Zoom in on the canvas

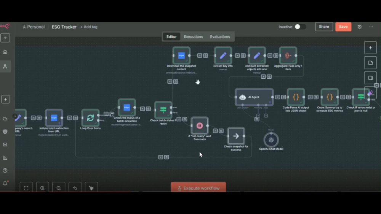[x=43, y=188]
